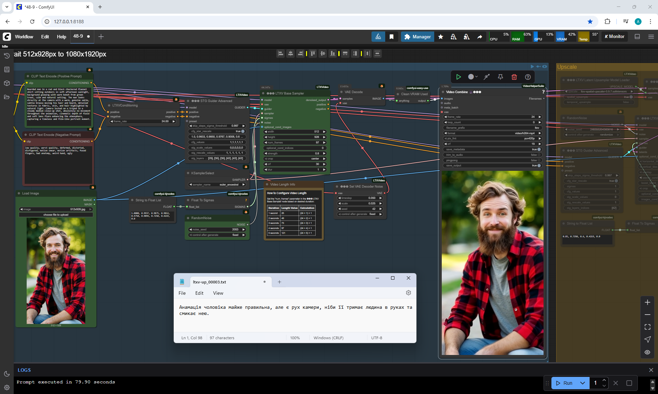This screenshot has height=394, width=658.
Task: Open node help question mark icon
Action: tap(528, 77)
